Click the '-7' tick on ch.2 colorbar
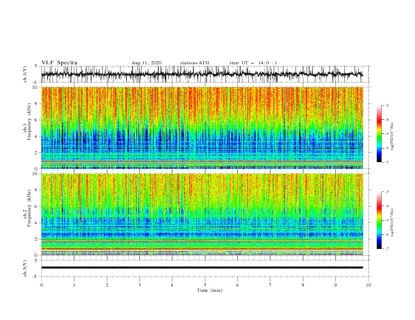 point(386,249)
